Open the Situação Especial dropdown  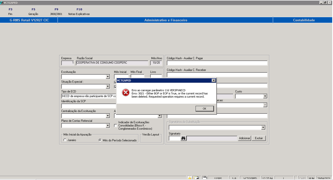pos(108,87)
